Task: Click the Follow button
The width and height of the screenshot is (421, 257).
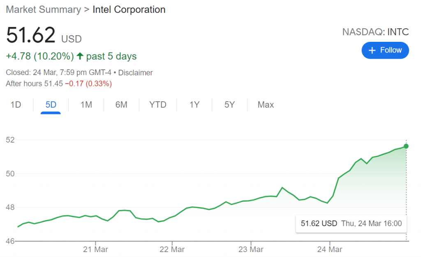Action: point(385,50)
